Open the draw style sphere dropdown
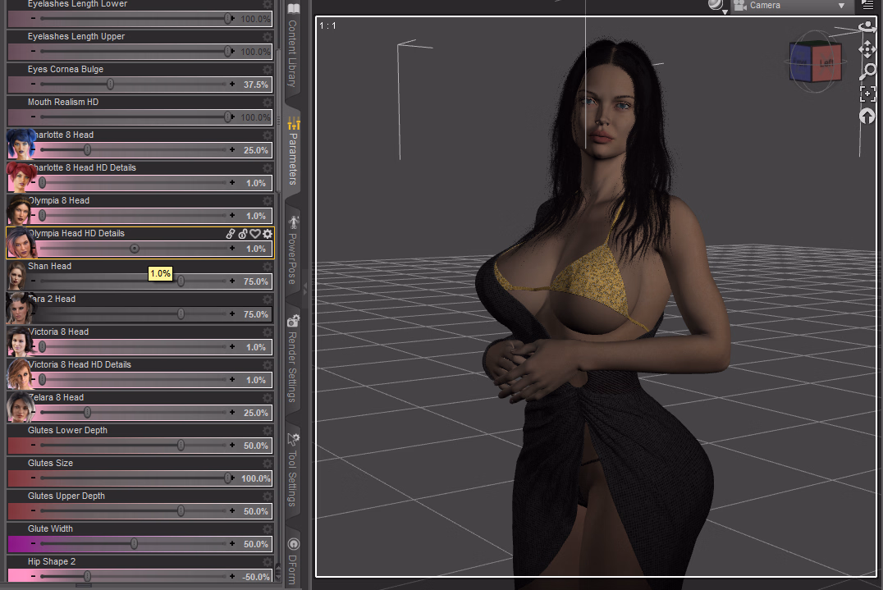This screenshot has height=590, width=883. click(x=716, y=6)
